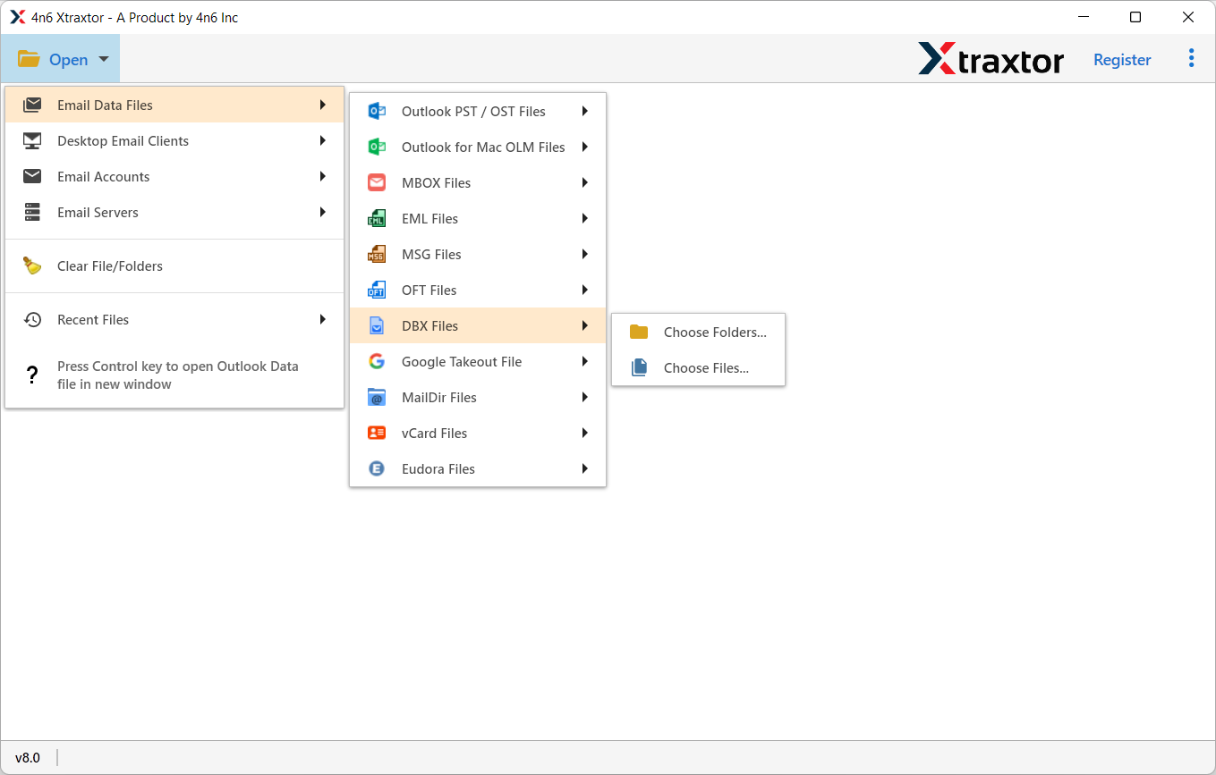Click Choose Files... option

pos(698,367)
